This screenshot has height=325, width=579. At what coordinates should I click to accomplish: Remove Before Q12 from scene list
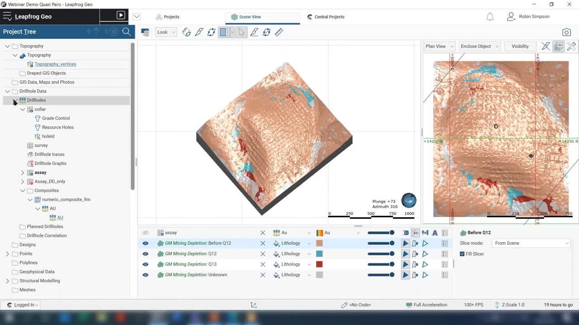(x=263, y=243)
